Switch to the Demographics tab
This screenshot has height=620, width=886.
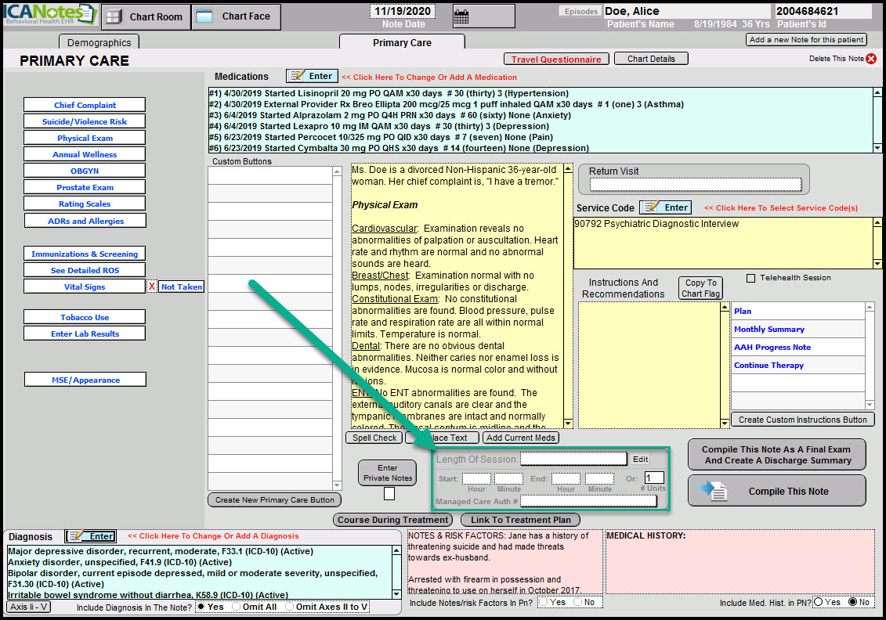click(99, 42)
